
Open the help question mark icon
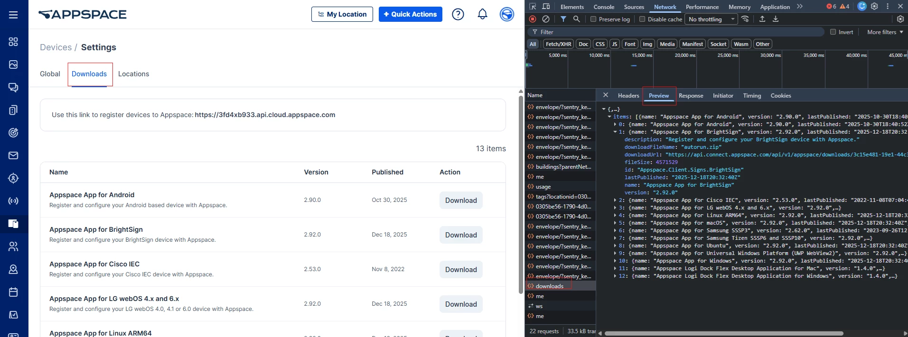click(458, 14)
